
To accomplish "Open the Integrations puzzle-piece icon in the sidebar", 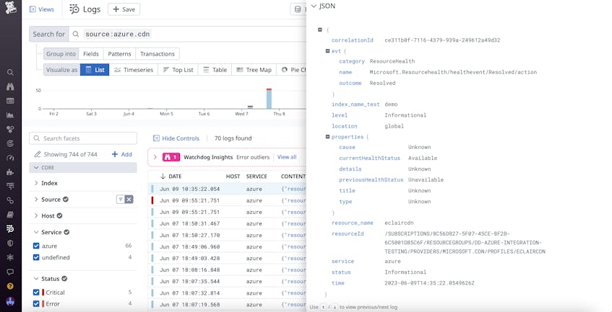I will pos(11,171).
